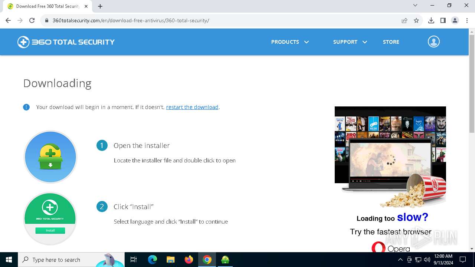Open network status tray icon
This screenshot has height=267, width=475.
[x=418, y=260]
